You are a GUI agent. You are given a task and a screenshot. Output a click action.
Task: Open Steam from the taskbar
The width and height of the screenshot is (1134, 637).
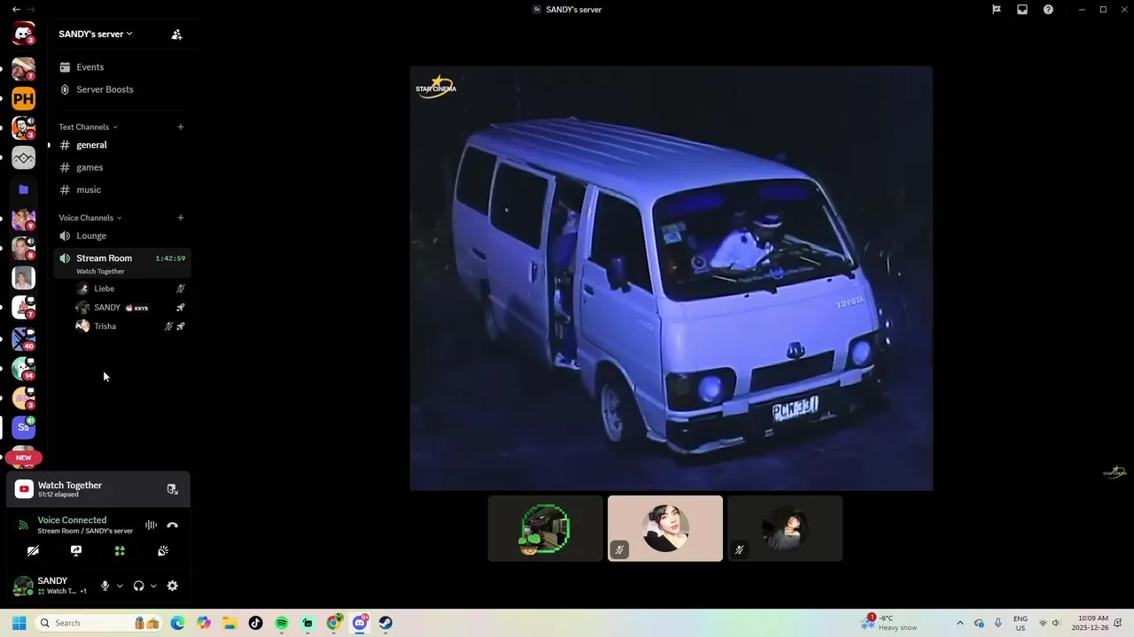click(385, 623)
